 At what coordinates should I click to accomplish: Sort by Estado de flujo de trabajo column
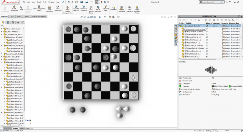(230, 23)
